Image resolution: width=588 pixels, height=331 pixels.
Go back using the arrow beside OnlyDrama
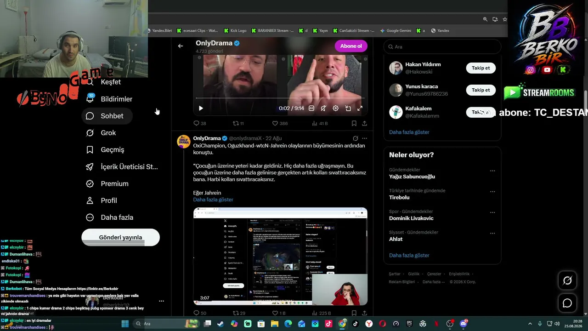pos(181,46)
